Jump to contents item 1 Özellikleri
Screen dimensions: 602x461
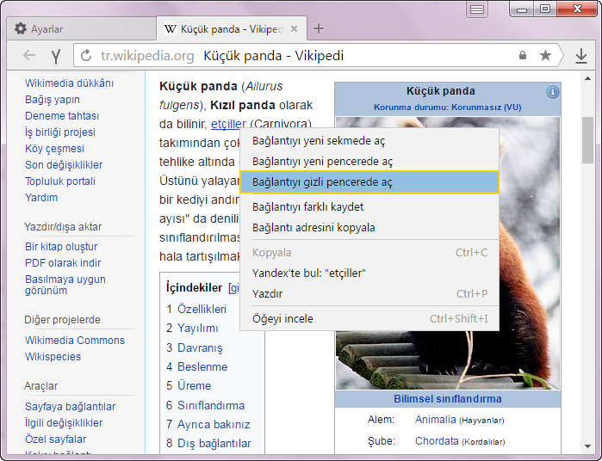click(x=202, y=309)
